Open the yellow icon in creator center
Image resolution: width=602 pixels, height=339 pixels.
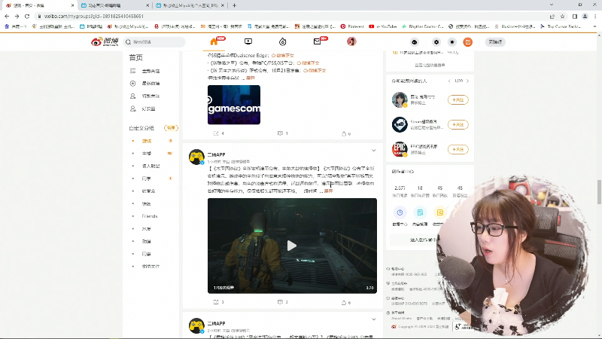[440, 212]
